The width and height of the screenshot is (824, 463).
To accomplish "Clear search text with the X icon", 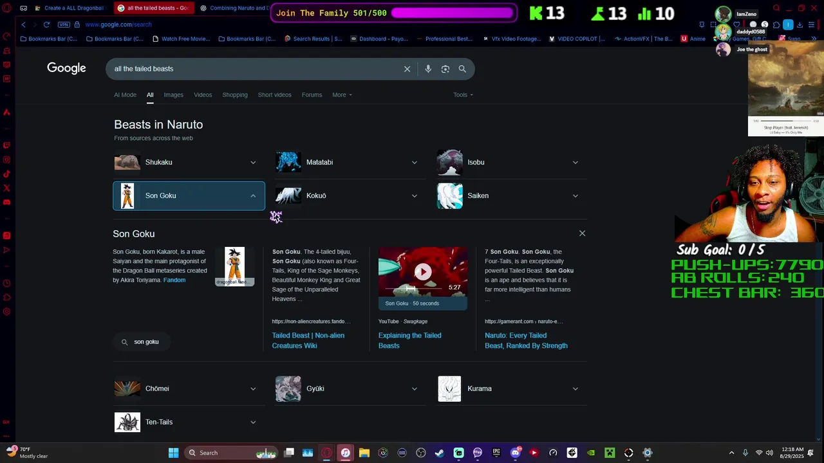I will tap(407, 69).
